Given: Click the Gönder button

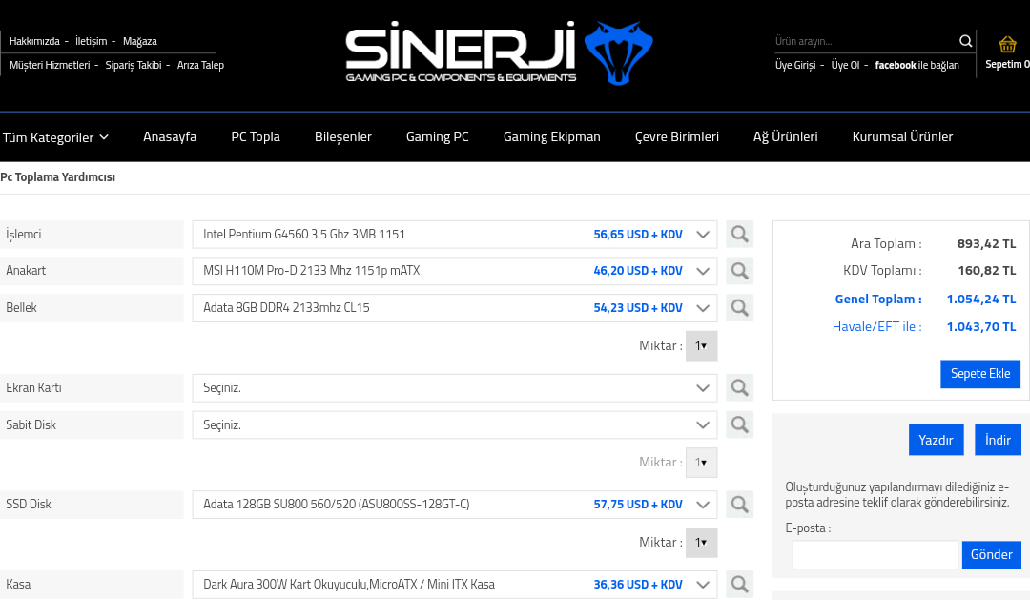Looking at the screenshot, I should pyautogui.click(x=991, y=554).
